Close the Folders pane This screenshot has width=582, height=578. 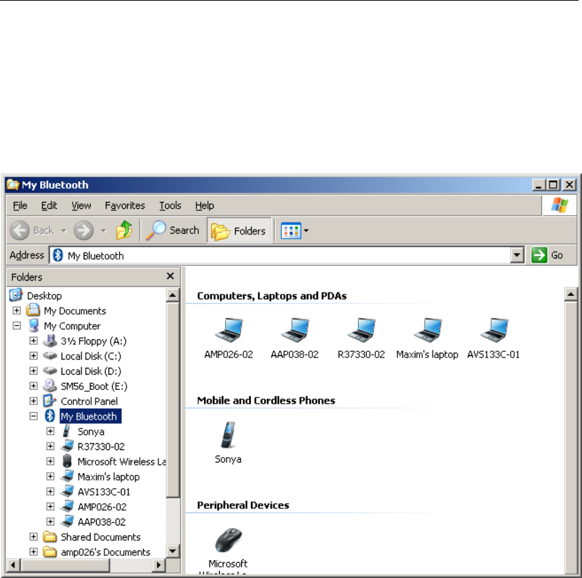(170, 276)
